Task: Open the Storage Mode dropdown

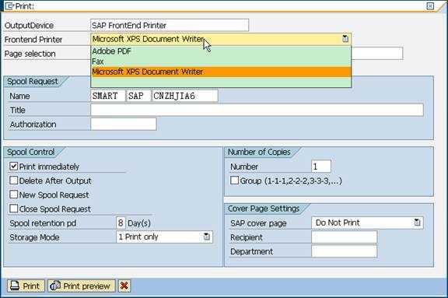Action: pyautogui.click(x=164, y=237)
